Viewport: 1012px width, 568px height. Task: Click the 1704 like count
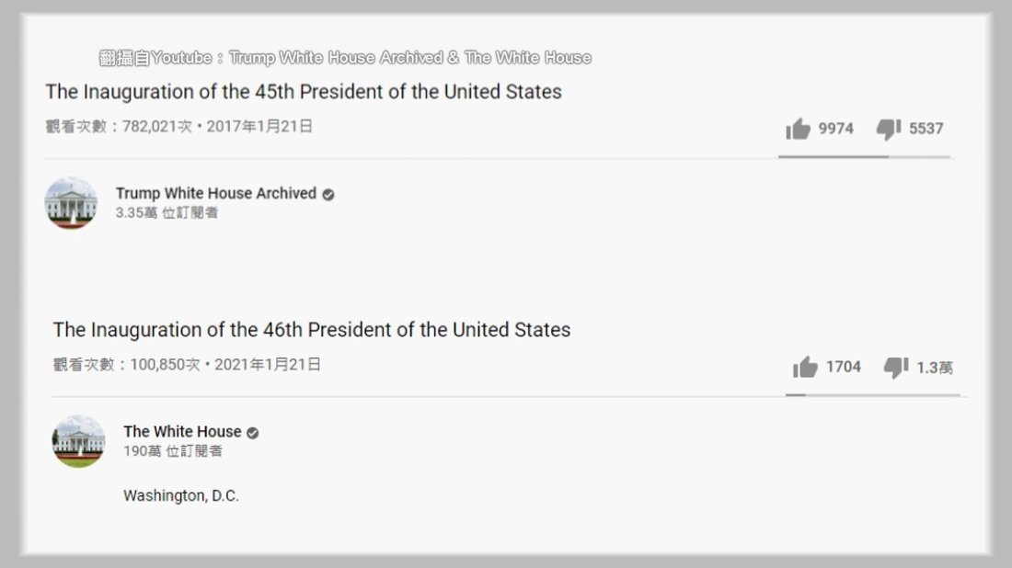(x=844, y=368)
